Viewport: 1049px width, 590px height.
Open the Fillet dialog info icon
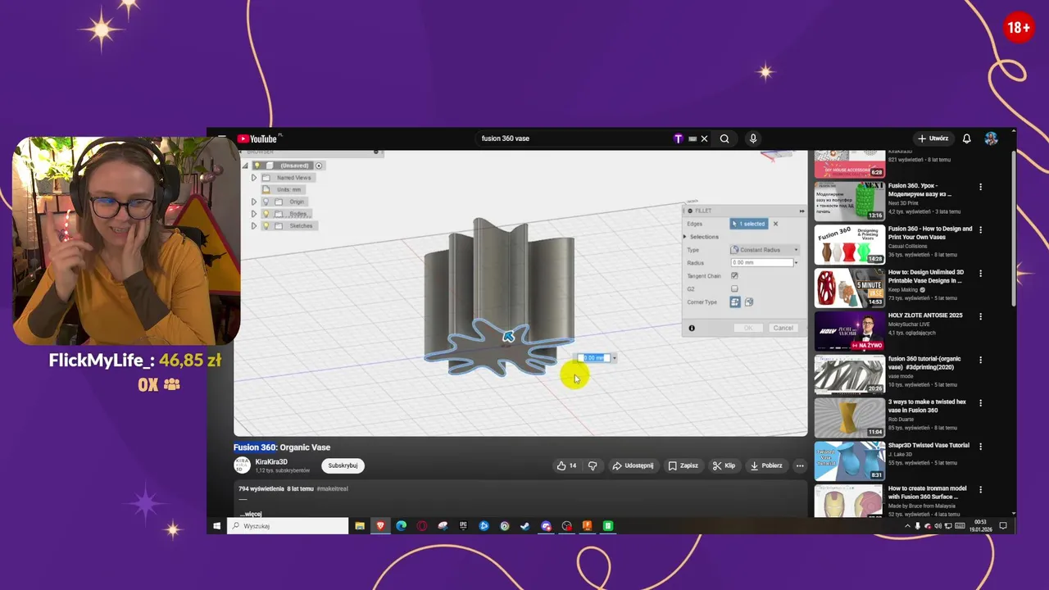pyautogui.click(x=692, y=328)
